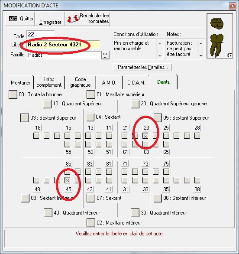Viewport: 239px width, 254px height.
Task: Tick the tooth 15 checkbox
Action: (x=67, y=136)
